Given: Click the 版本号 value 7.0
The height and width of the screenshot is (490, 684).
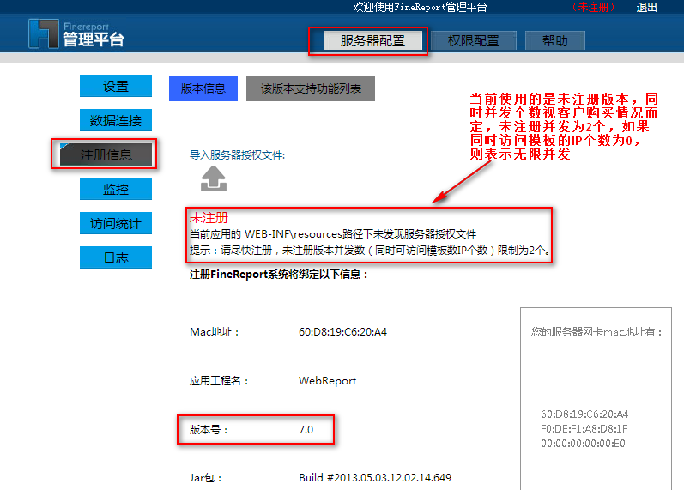Looking at the screenshot, I should pos(306,430).
